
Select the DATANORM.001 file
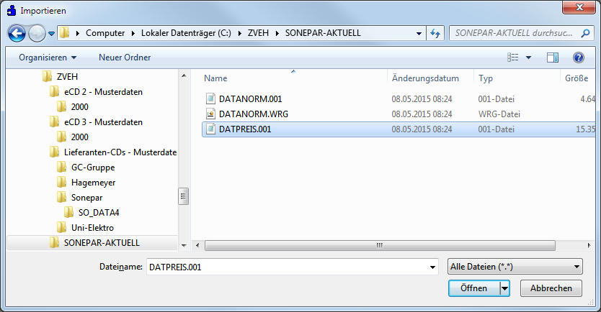point(250,98)
